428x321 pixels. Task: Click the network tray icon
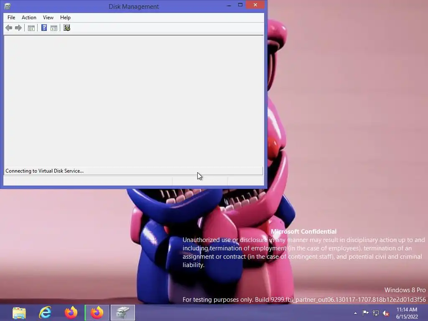click(376, 313)
